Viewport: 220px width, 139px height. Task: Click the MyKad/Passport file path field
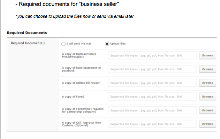pyautogui.click(x=152, y=55)
